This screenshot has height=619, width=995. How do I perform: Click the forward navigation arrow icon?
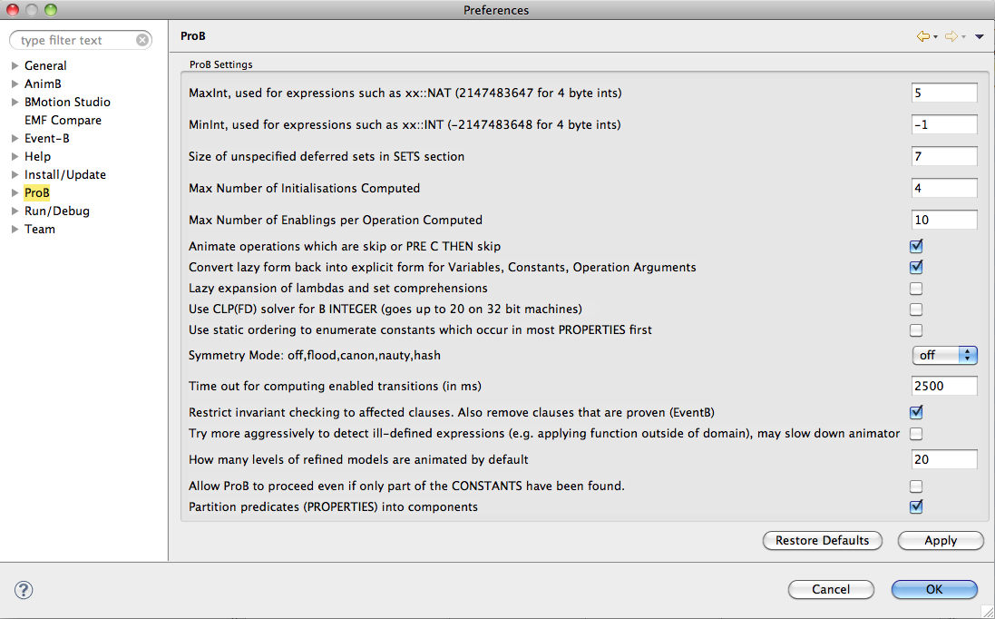coord(951,36)
